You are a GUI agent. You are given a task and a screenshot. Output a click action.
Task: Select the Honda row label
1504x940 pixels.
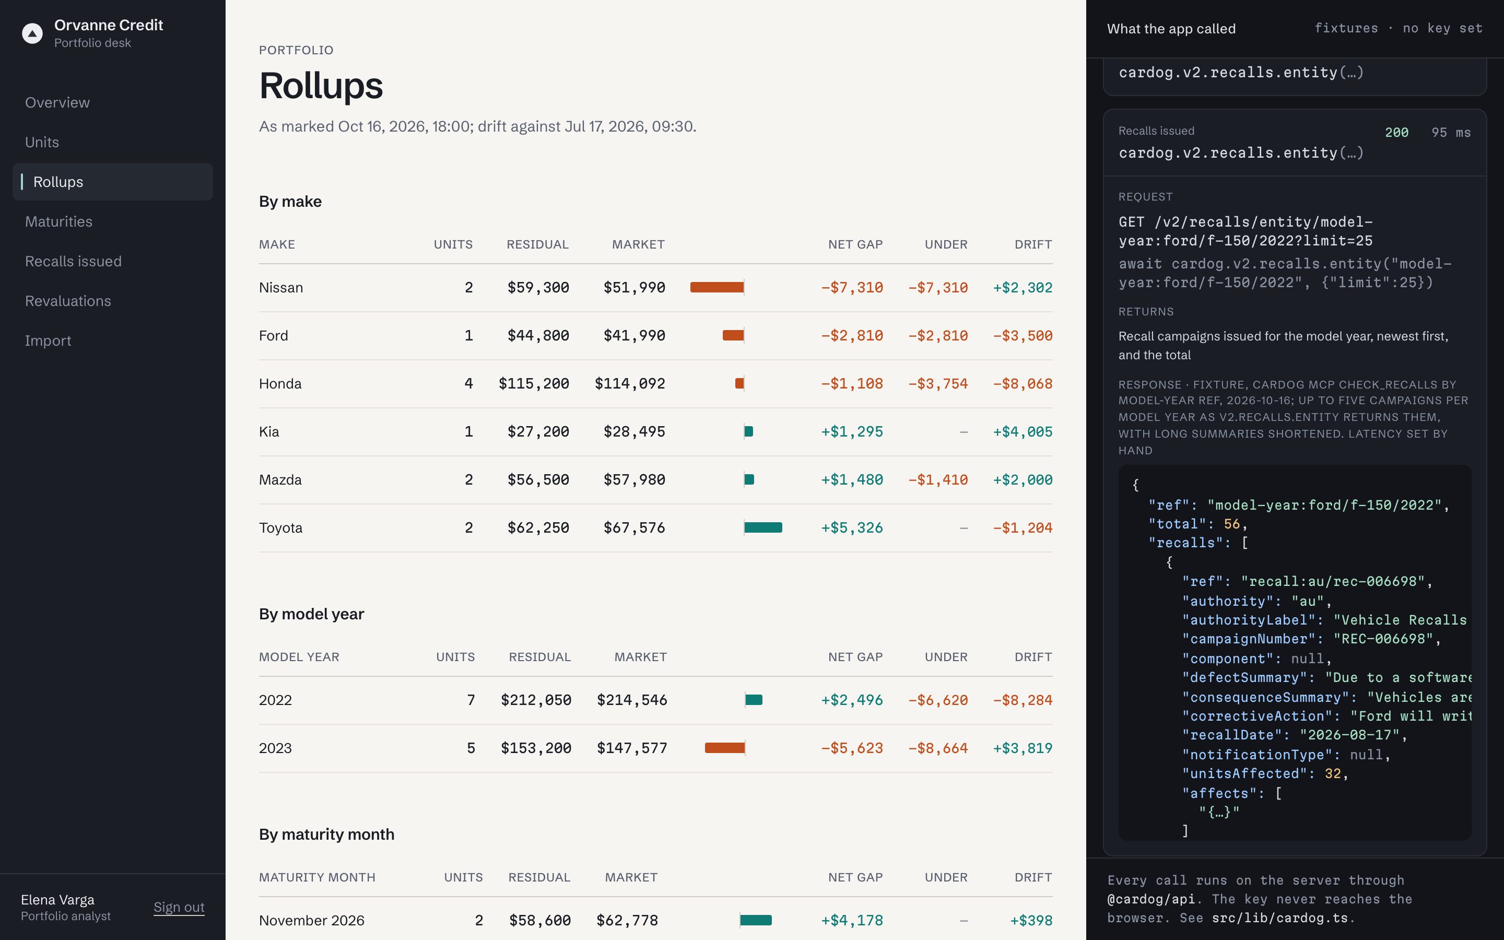280,384
